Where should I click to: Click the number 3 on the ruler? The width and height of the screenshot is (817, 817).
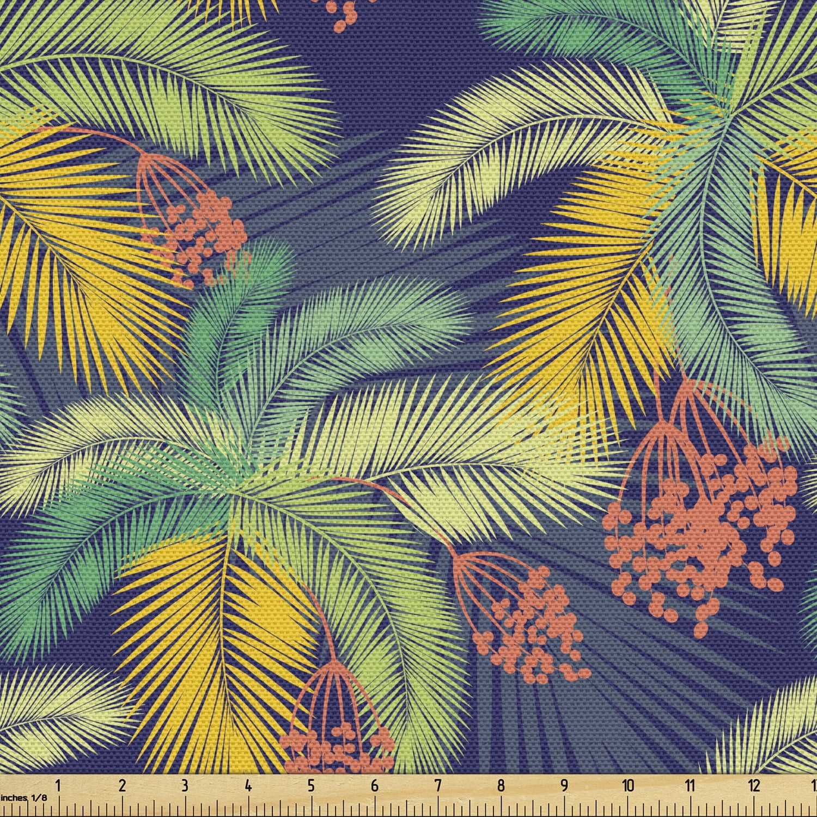pyautogui.click(x=185, y=785)
